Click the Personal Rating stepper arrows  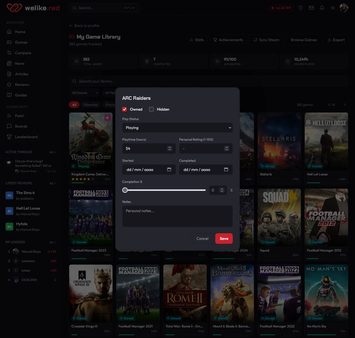227,148
